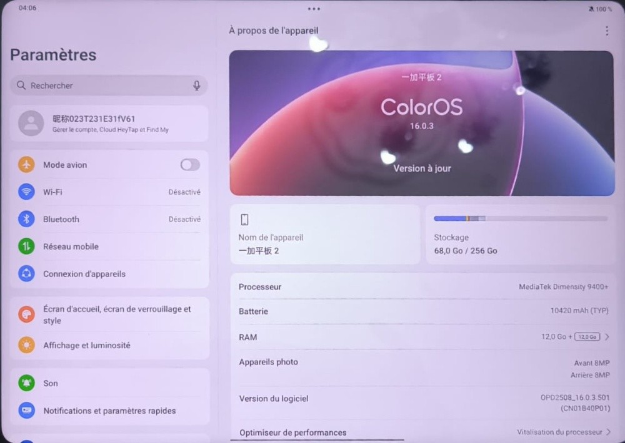Tap the 68,0 Go / 256 Go storage value
The width and height of the screenshot is (625, 443).
[x=466, y=251]
